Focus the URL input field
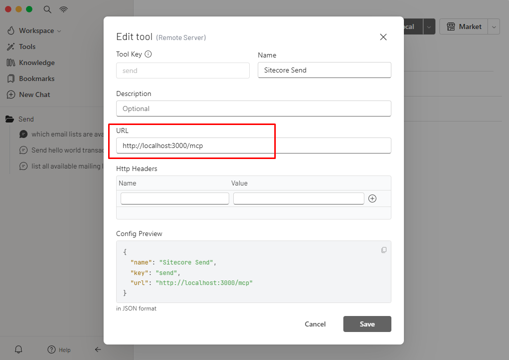This screenshot has height=360, width=509. pyautogui.click(x=253, y=145)
